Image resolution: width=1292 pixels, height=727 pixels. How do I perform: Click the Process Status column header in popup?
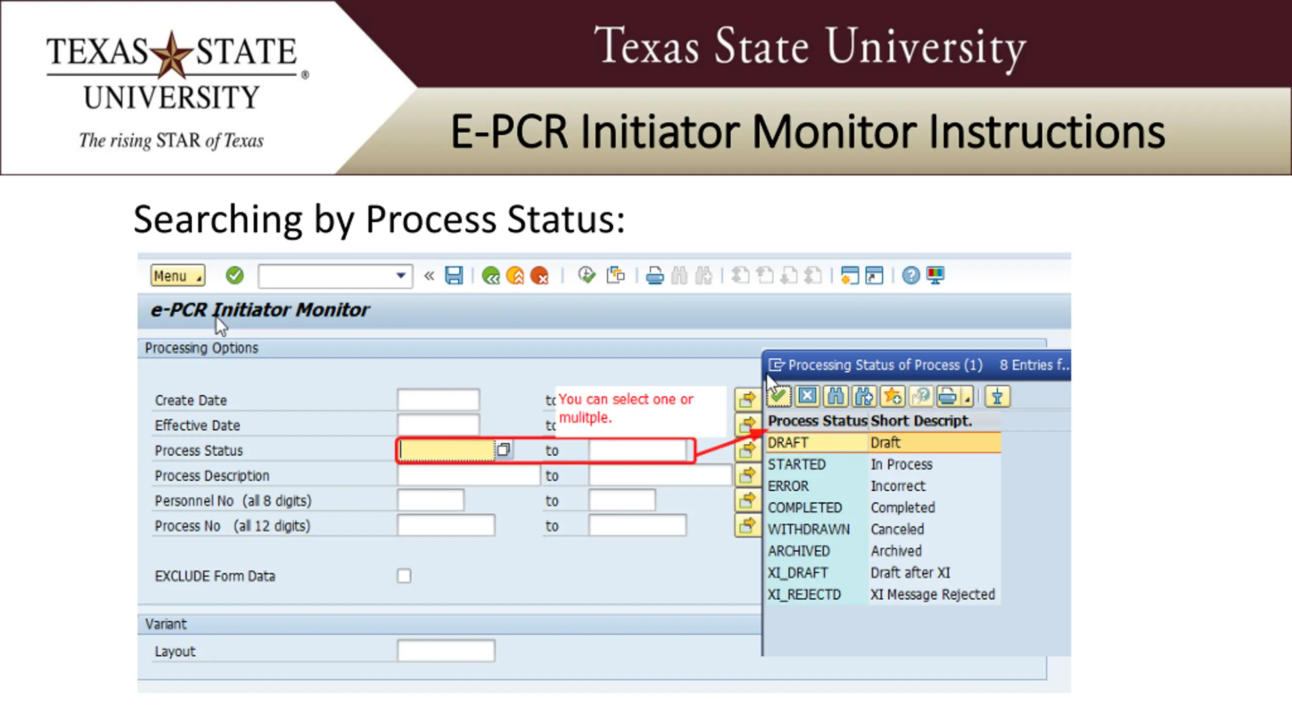[x=817, y=421]
